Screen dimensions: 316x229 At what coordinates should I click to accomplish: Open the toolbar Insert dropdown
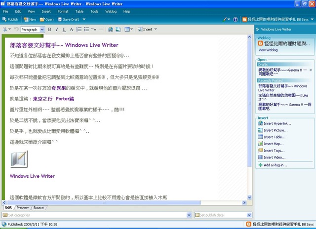point(148,30)
